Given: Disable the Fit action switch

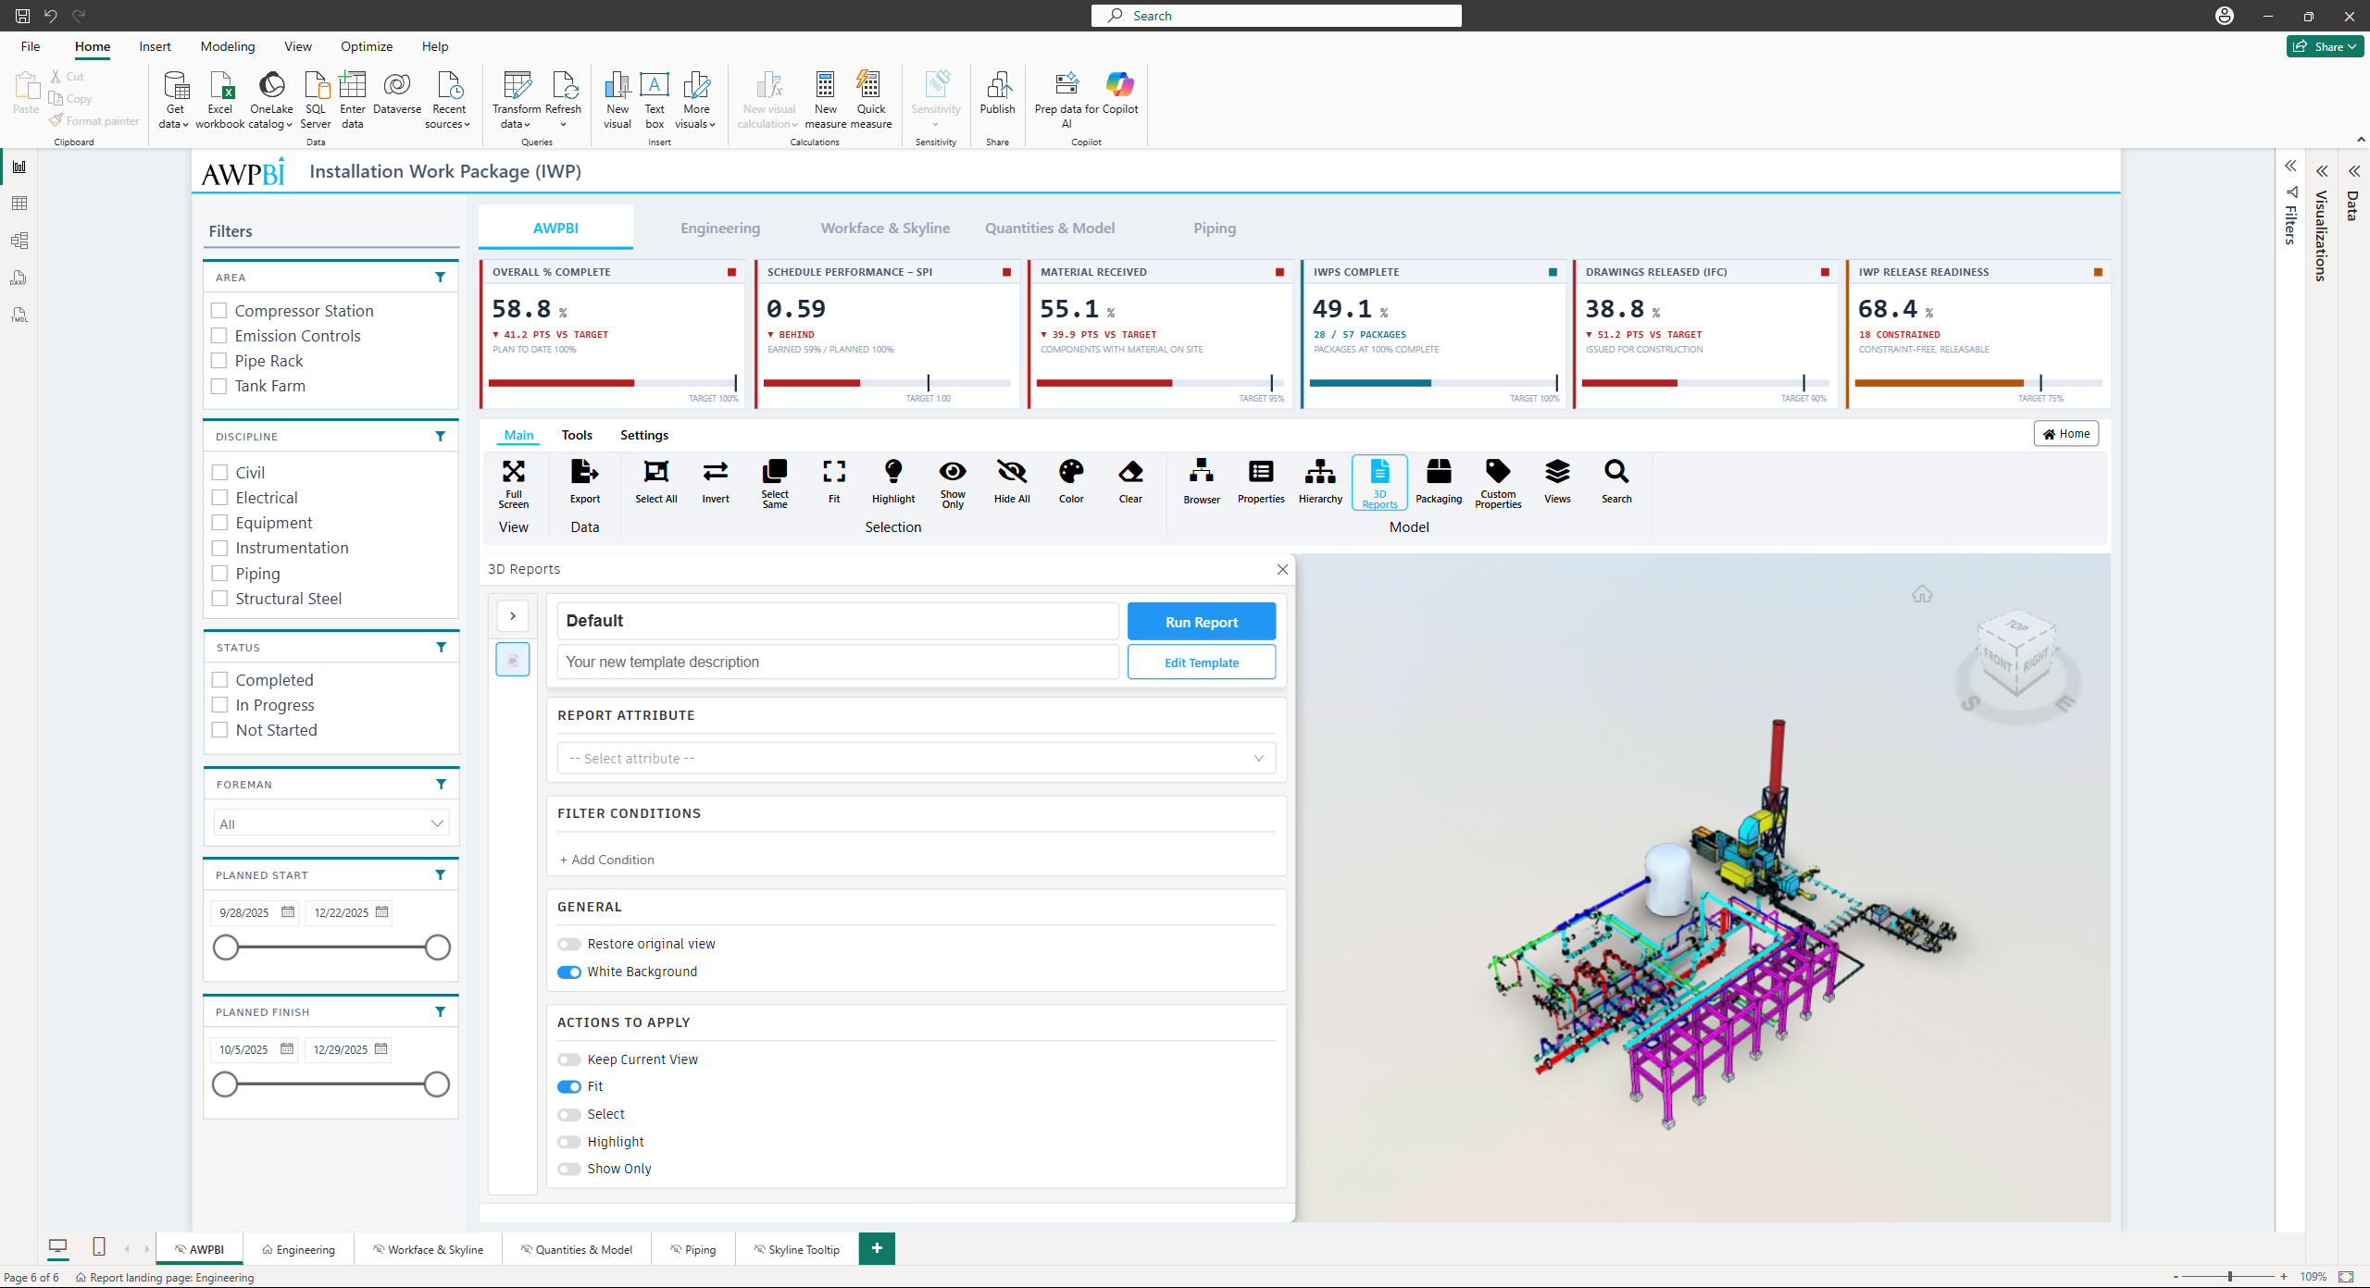Looking at the screenshot, I should [568, 1086].
